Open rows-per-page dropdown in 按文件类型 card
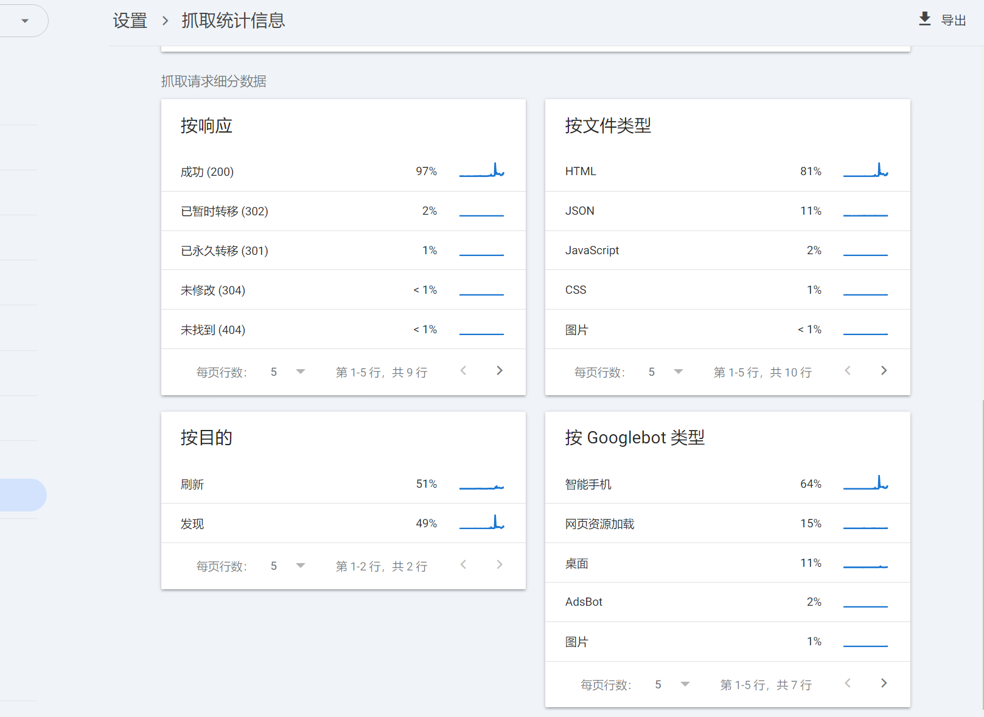This screenshot has width=984, height=717. 666,372
